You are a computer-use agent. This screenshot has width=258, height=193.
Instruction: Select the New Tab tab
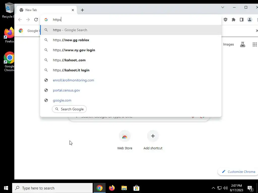coord(47,10)
